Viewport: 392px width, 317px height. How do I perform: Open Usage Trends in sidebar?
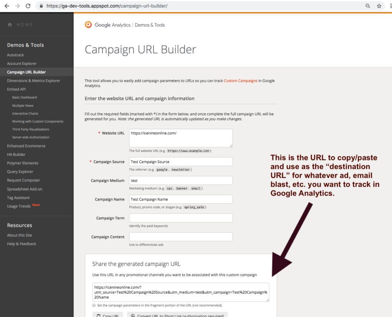[x=19, y=206]
